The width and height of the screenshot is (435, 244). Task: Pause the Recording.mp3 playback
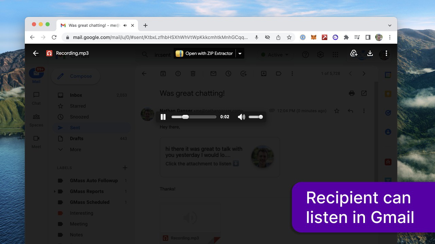coord(163,117)
